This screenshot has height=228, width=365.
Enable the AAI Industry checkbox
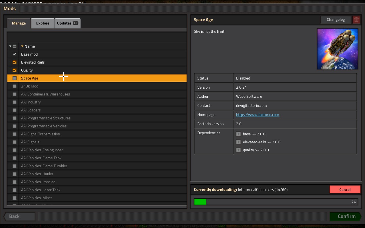coord(15,102)
